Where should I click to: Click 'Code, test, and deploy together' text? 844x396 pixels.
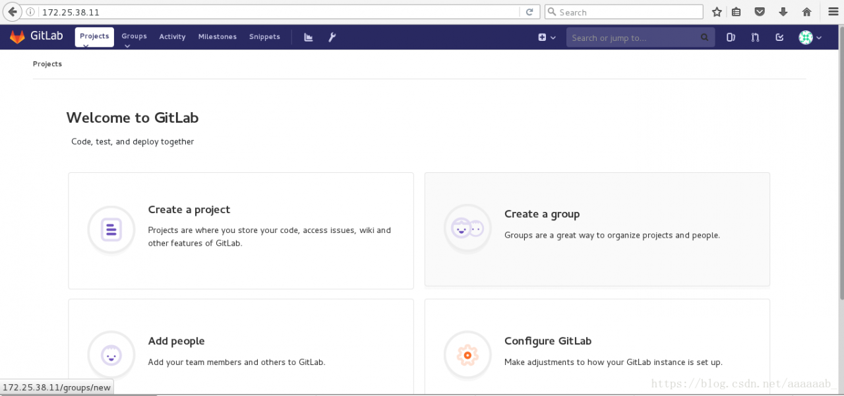click(x=133, y=141)
